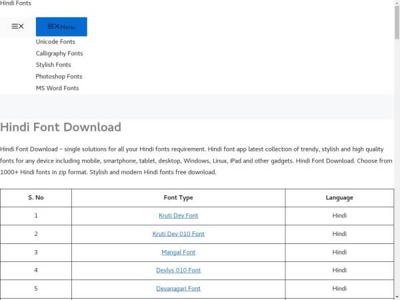Click the Font Type column header
Screen dimensions: 400x300
[x=178, y=198]
